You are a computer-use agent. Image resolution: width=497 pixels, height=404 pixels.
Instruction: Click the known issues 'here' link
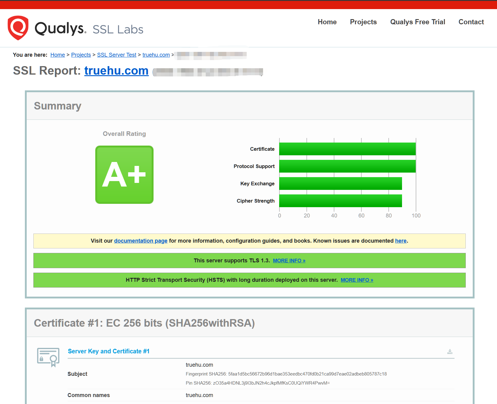(x=401, y=241)
